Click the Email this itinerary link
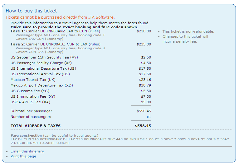 pyautogui.click(x=27, y=151)
